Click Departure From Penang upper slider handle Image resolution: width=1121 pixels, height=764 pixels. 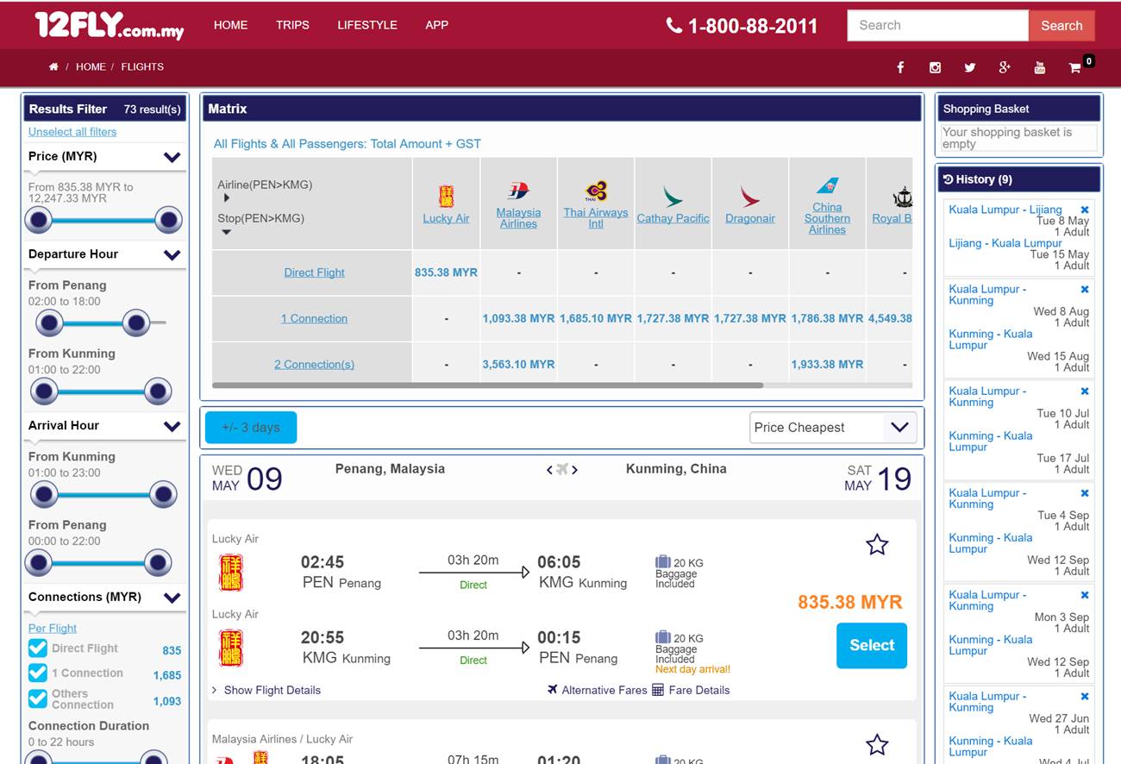pos(136,323)
